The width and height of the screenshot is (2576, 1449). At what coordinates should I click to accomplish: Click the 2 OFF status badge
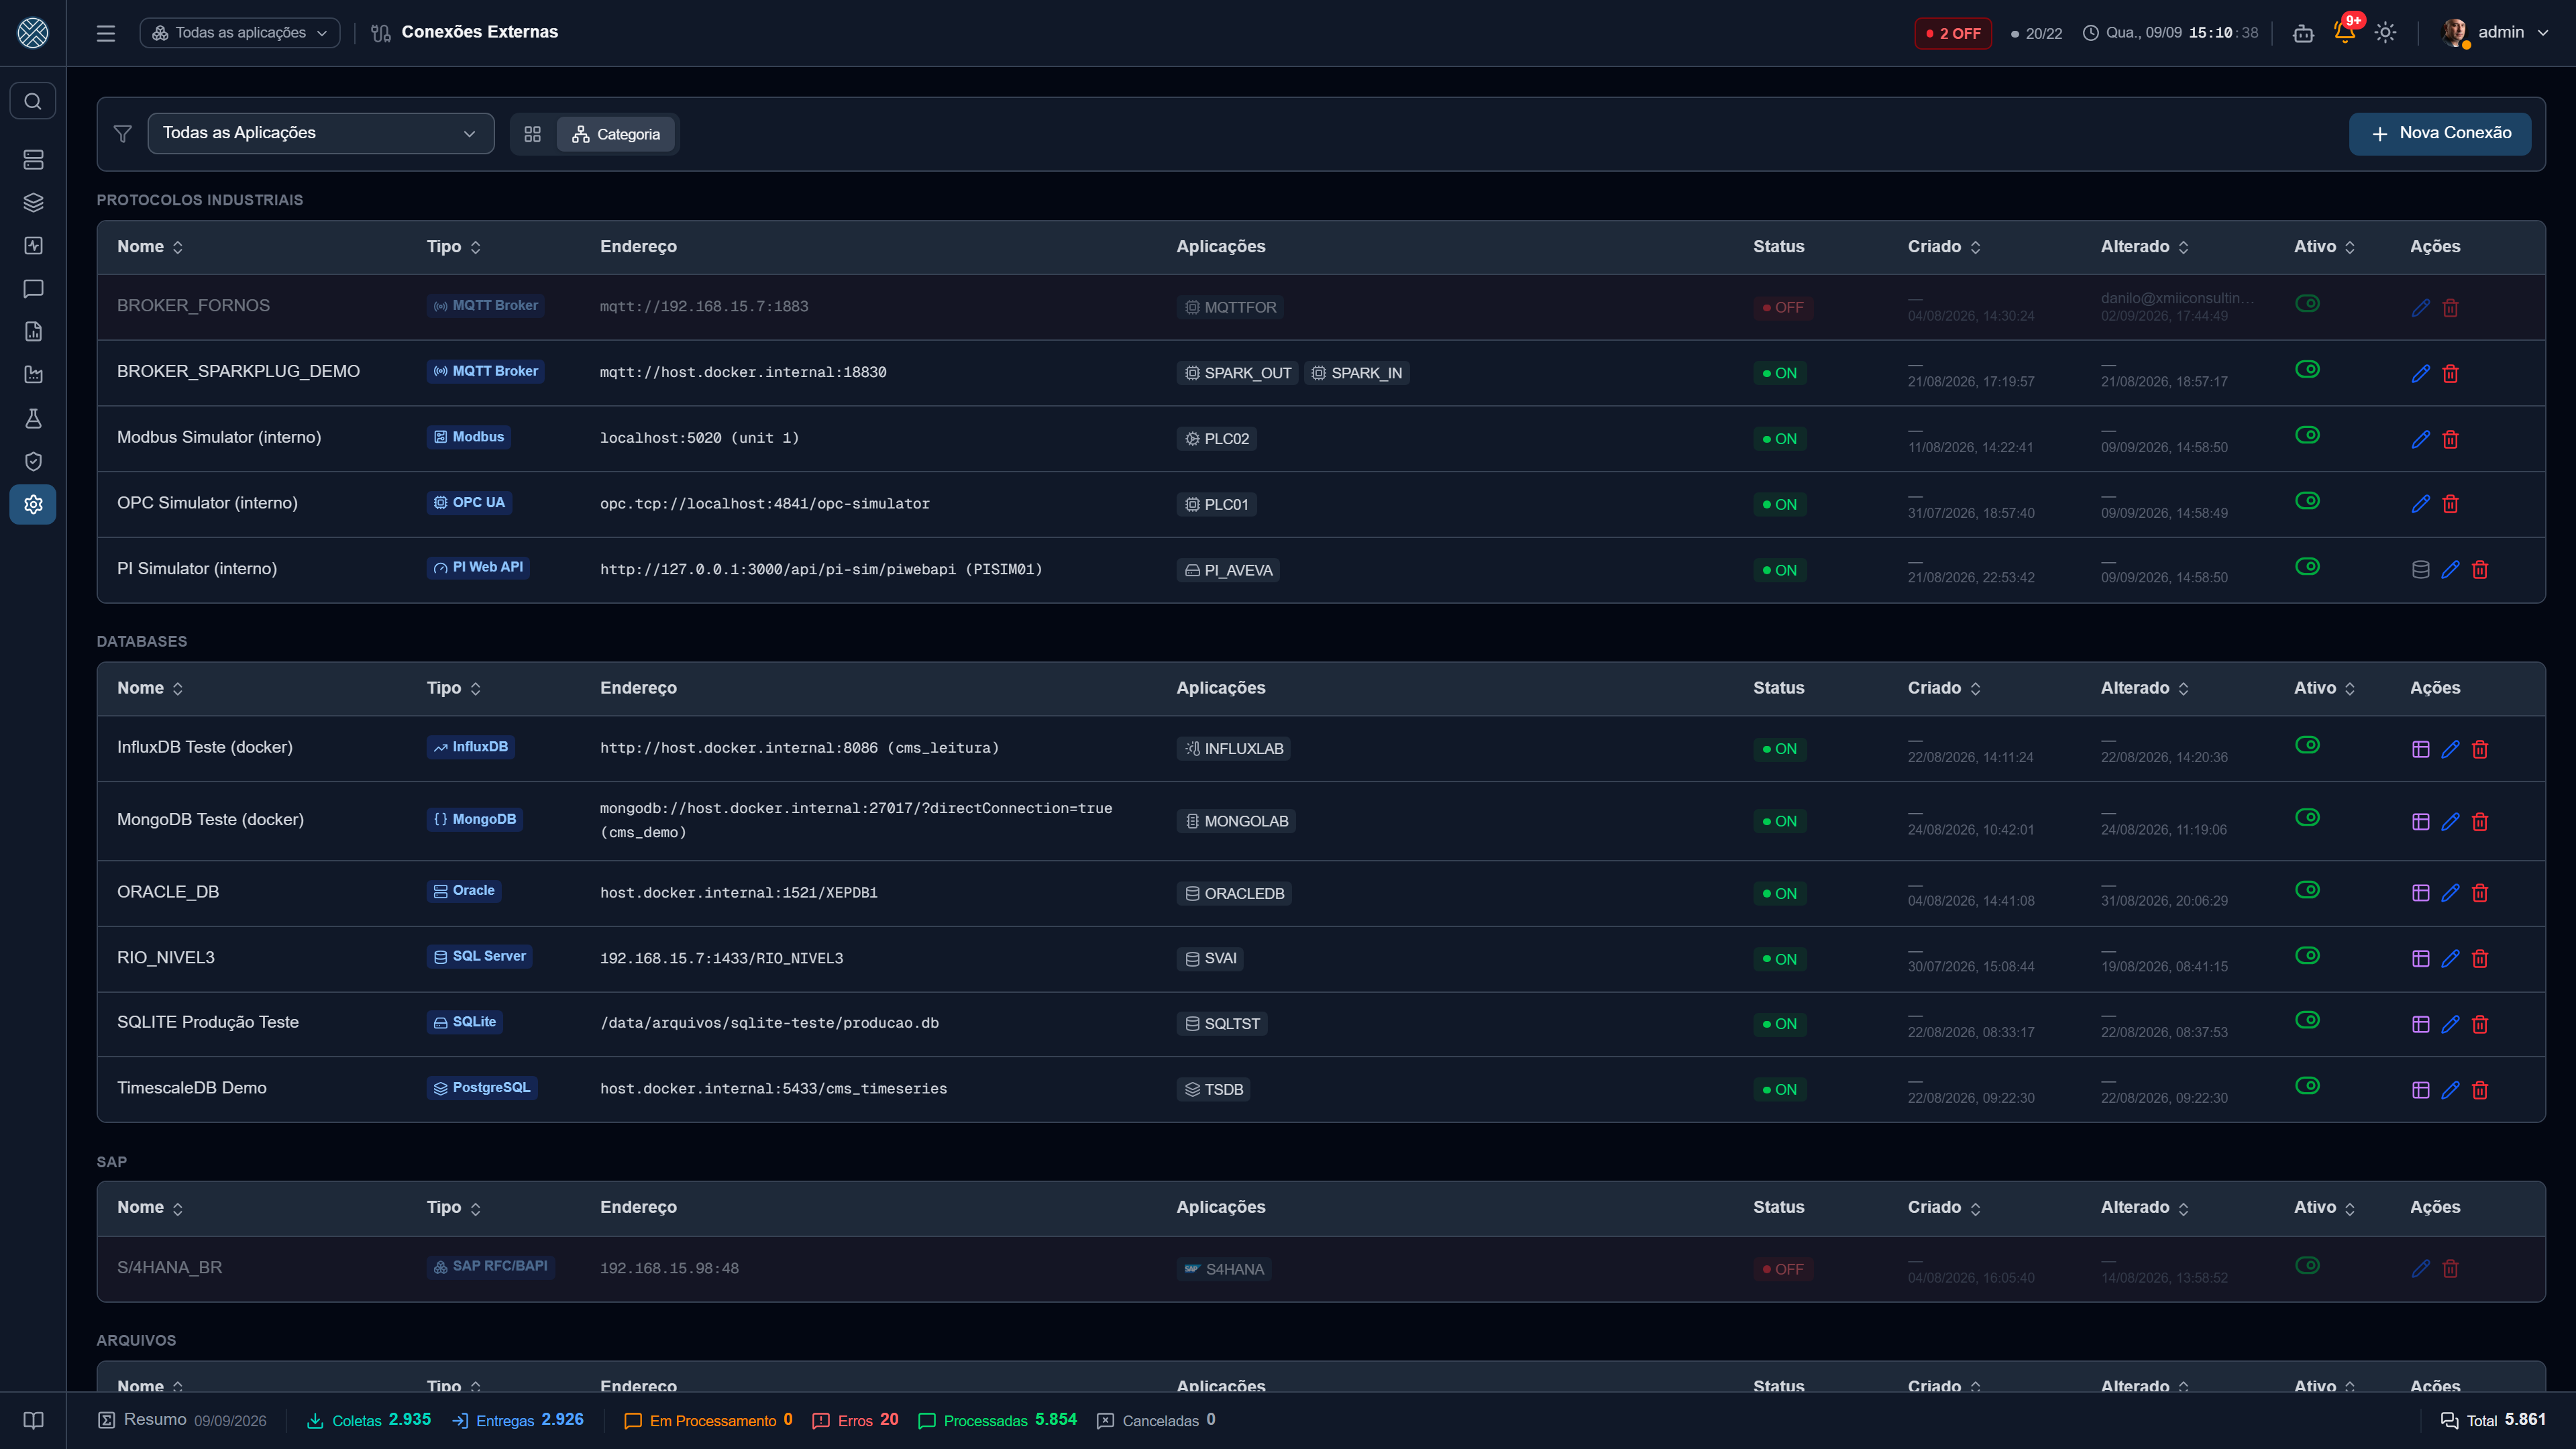click(x=1952, y=33)
